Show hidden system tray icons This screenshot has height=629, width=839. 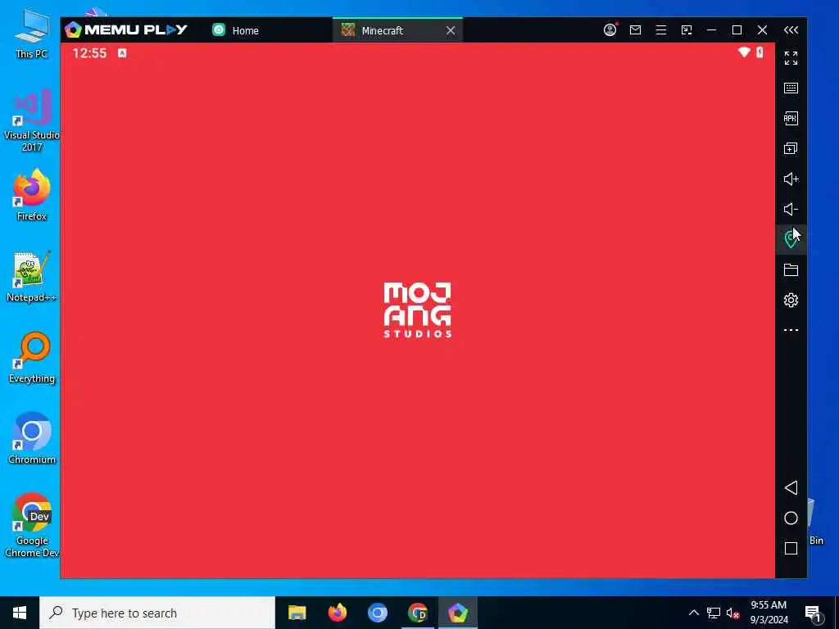click(x=693, y=613)
